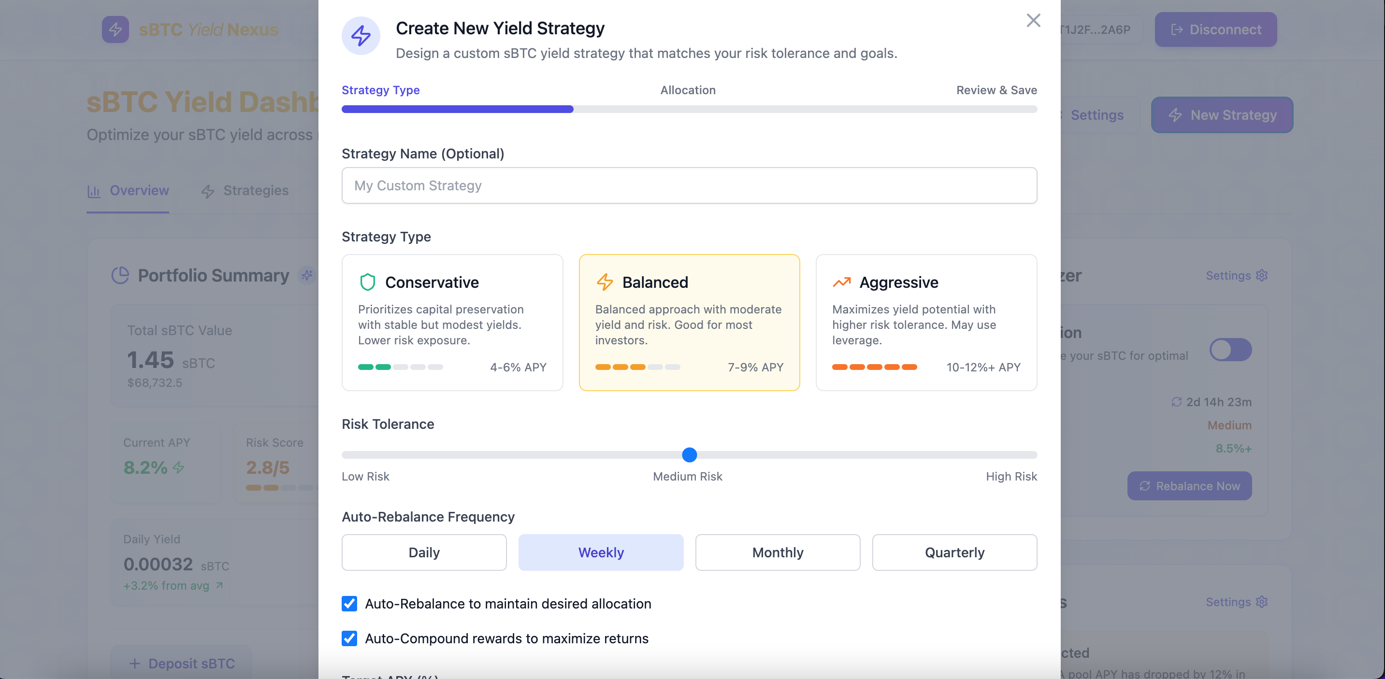
Task: Click the Conservative shield icon
Action: (367, 282)
